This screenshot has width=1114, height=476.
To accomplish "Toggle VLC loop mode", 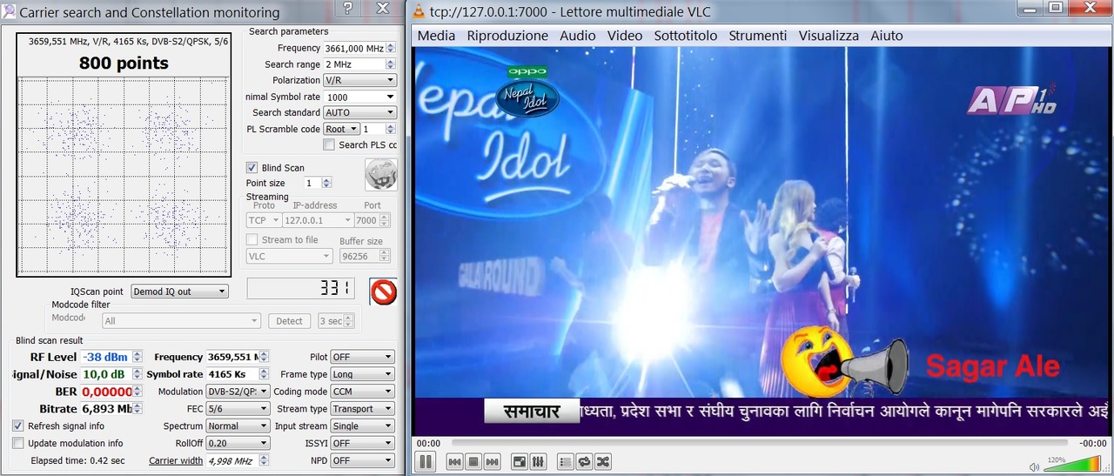I will pyautogui.click(x=584, y=462).
